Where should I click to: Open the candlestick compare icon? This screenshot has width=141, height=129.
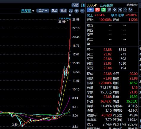coord(120,10)
